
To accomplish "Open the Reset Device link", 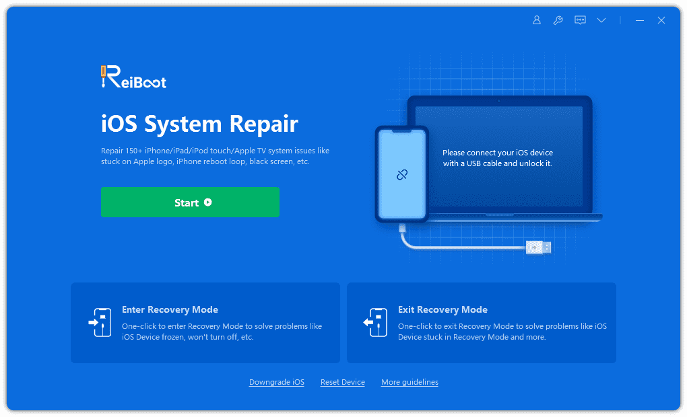I will click(x=343, y=382).
